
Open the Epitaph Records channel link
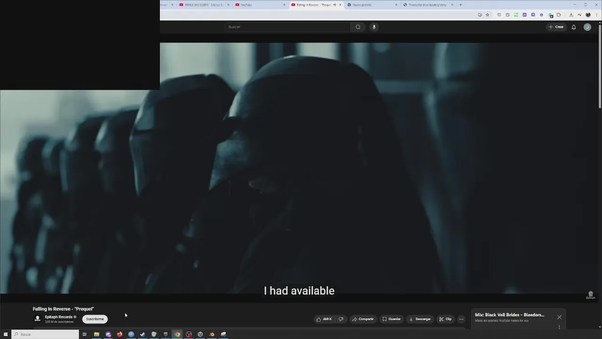[59, 317]
